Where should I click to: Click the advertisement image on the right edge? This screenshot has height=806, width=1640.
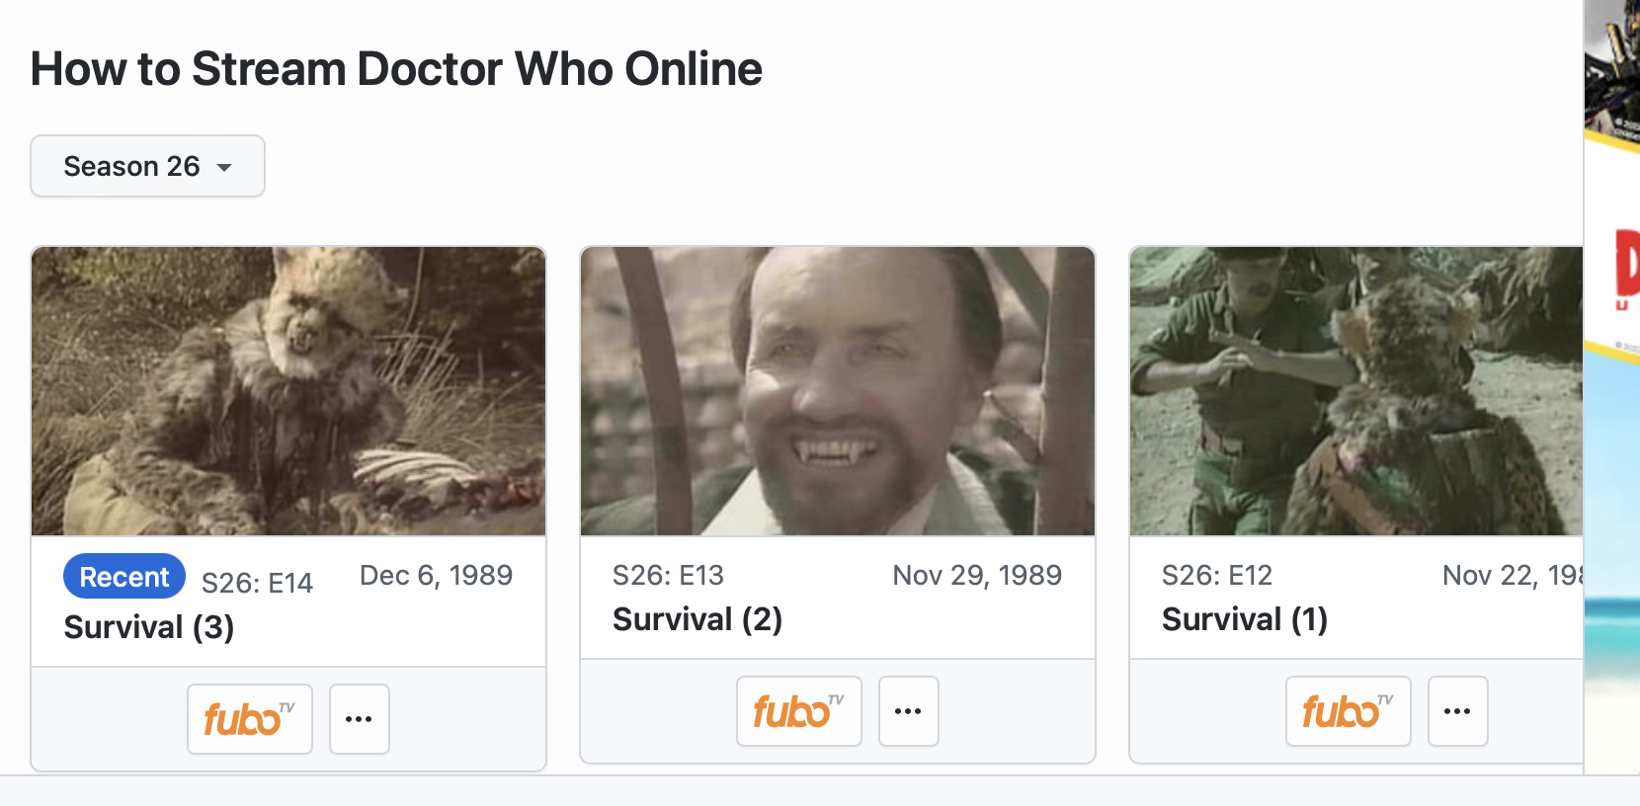pos(1612,395)
